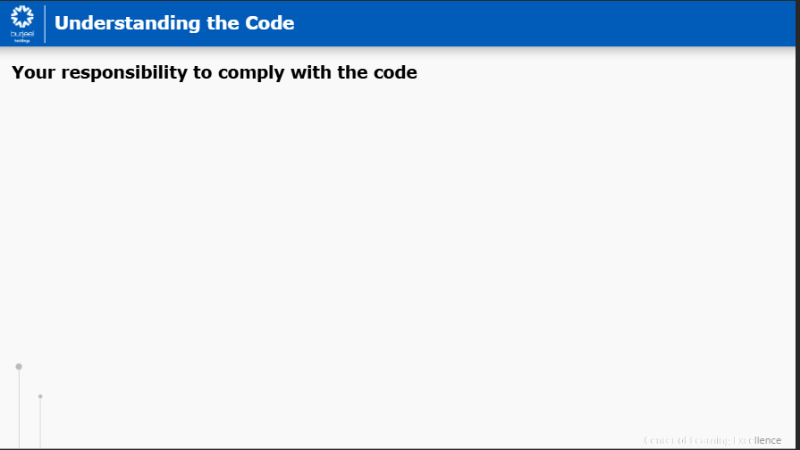The width and height of the screenshot is (800, 450).
Task: Click the dark vertical strip at right edge
Action: pos(797,225)
